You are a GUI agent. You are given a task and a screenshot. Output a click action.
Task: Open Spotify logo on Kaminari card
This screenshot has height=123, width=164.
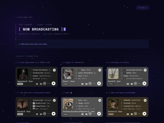[x=145, y=100]
